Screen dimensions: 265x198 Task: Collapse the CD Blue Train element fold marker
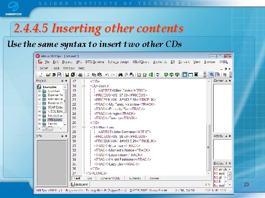84,127
